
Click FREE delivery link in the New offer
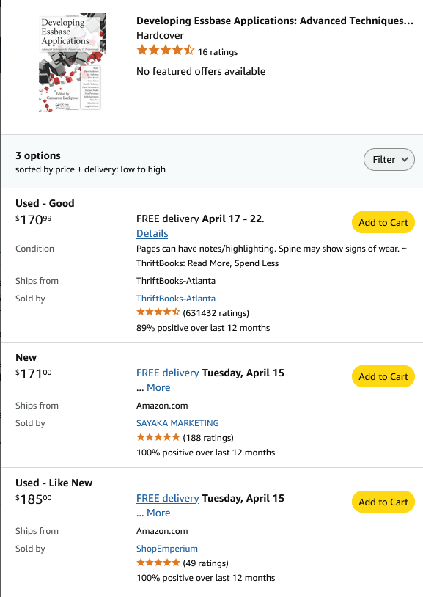[x=168, y=373]
